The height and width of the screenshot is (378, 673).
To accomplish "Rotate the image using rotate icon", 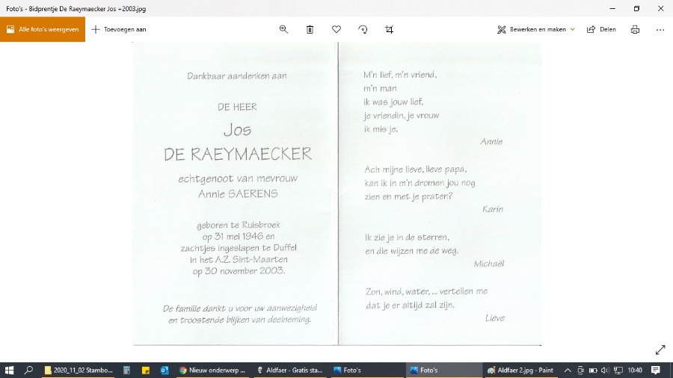I will click(x=363, y=29).
